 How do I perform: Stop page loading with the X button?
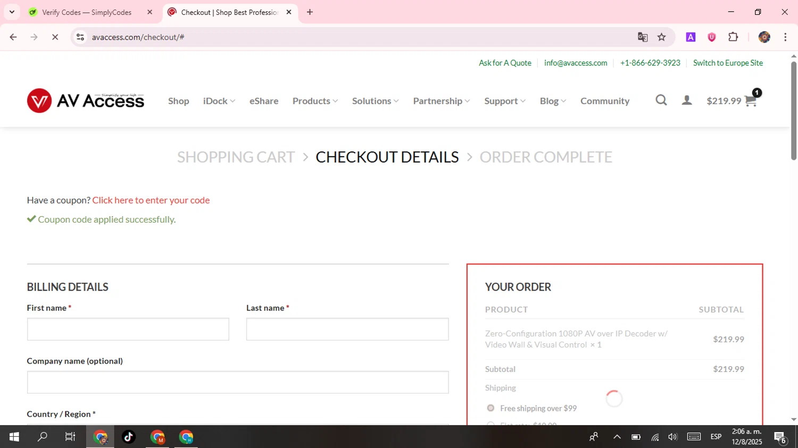pos(55,37)
